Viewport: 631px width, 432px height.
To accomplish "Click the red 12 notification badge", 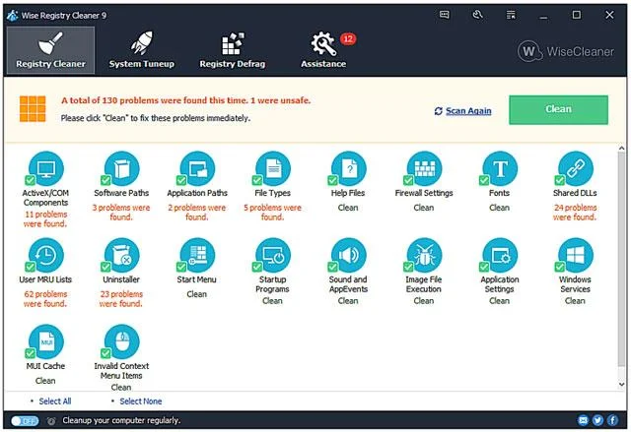I will [348, 39].
